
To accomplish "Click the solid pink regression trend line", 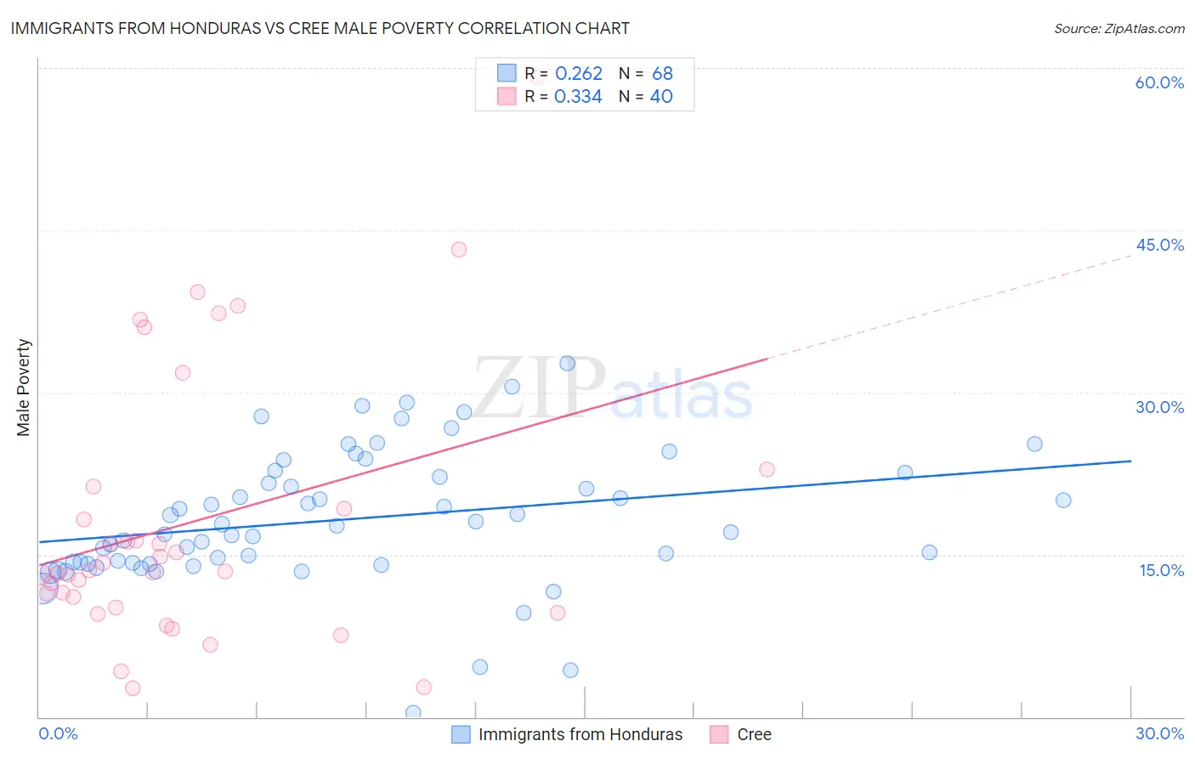I will [x=403, y=461].
